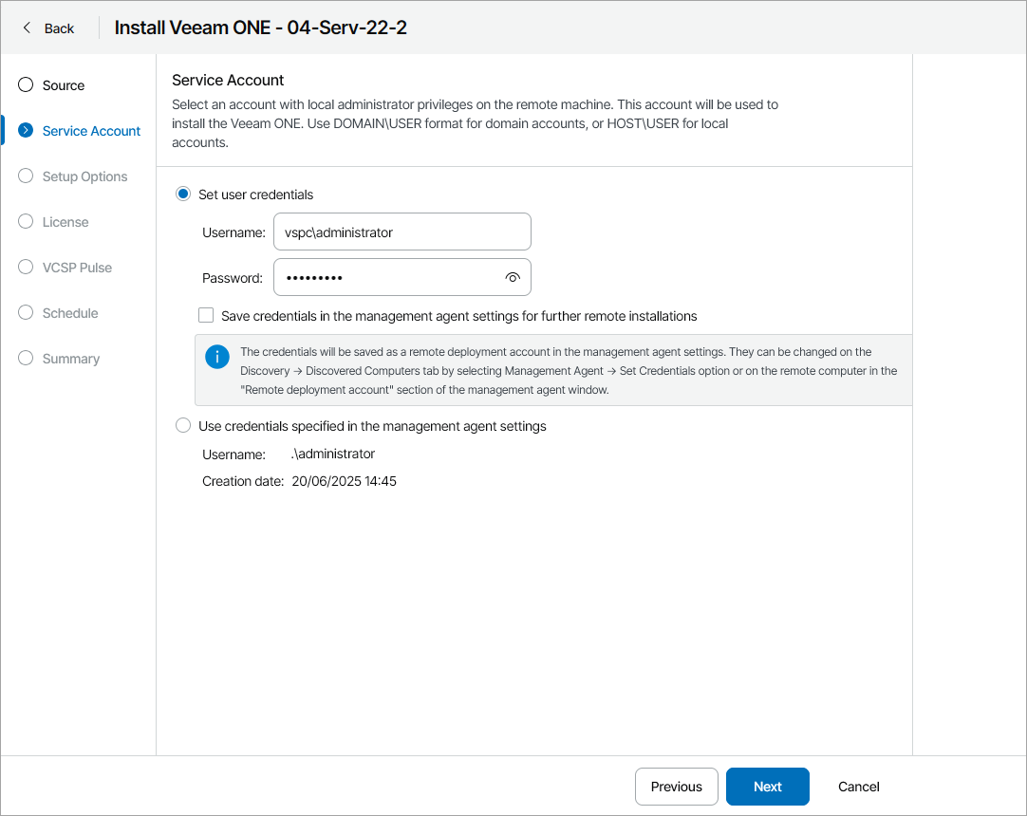1027x816 pixels.
Task: Cancel the Veeam ONE installation wizard
Action: point(858,787)
